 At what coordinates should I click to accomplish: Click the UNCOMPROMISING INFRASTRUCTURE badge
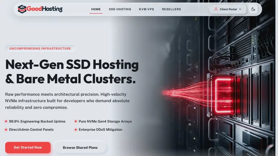point(40,48)
